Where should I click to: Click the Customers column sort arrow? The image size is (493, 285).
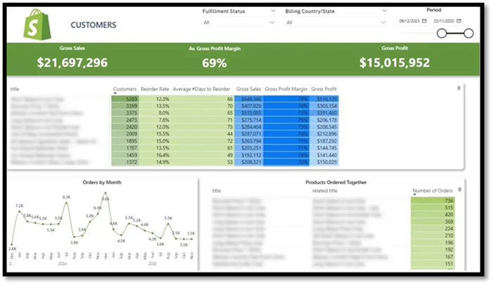click(x=125, y=93)
